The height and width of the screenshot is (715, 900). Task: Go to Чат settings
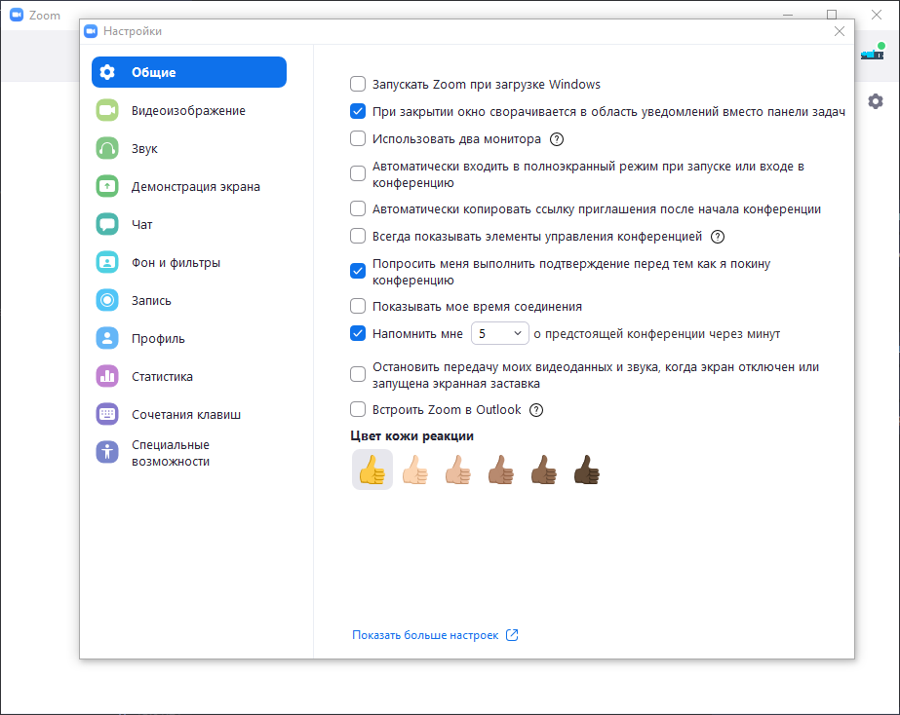[189, 224]
